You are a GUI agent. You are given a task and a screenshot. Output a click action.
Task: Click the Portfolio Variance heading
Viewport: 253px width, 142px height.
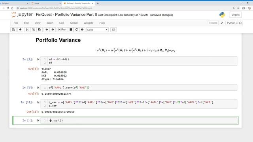tap(58, 40)
